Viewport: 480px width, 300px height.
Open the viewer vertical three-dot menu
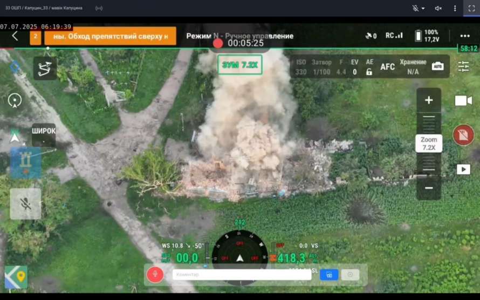pyautogui.click(x=455, y=8)
